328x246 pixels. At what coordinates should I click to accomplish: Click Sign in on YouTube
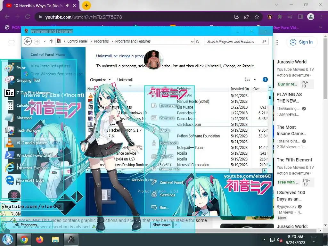[x=301, y=42]
